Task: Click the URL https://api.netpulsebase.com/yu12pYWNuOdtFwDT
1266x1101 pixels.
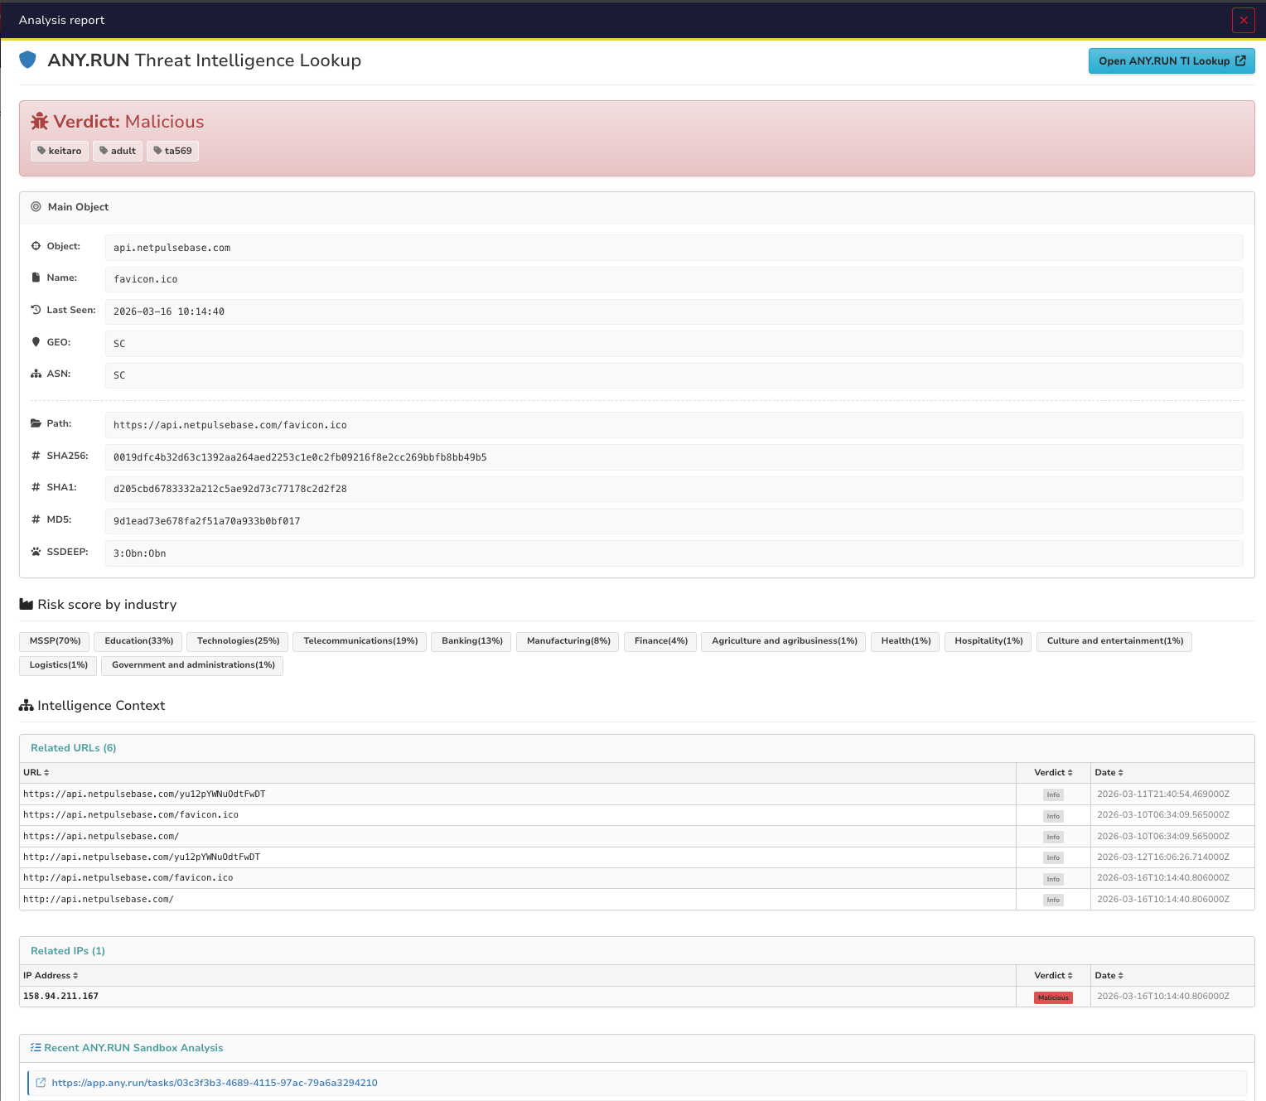Action: [x=144, y=794]
